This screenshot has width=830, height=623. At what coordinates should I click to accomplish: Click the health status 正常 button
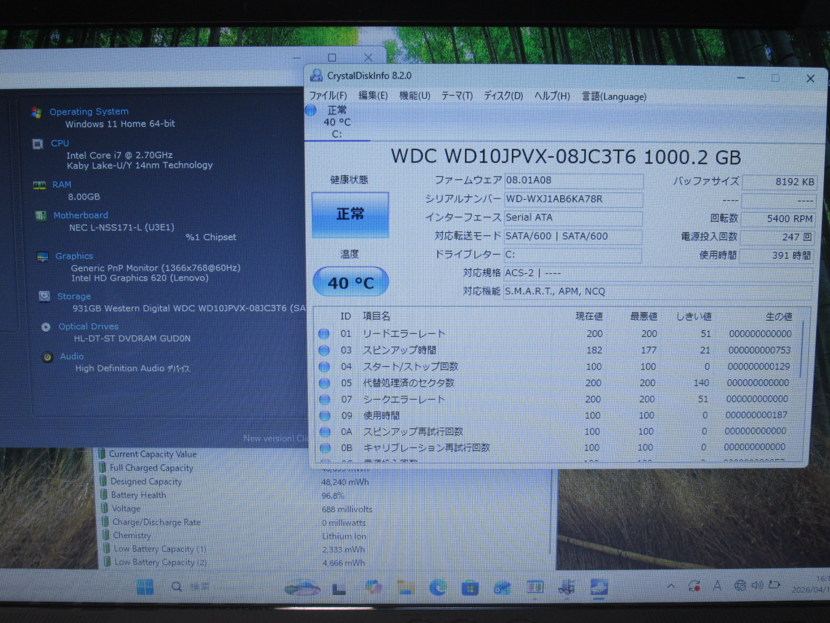350,214
